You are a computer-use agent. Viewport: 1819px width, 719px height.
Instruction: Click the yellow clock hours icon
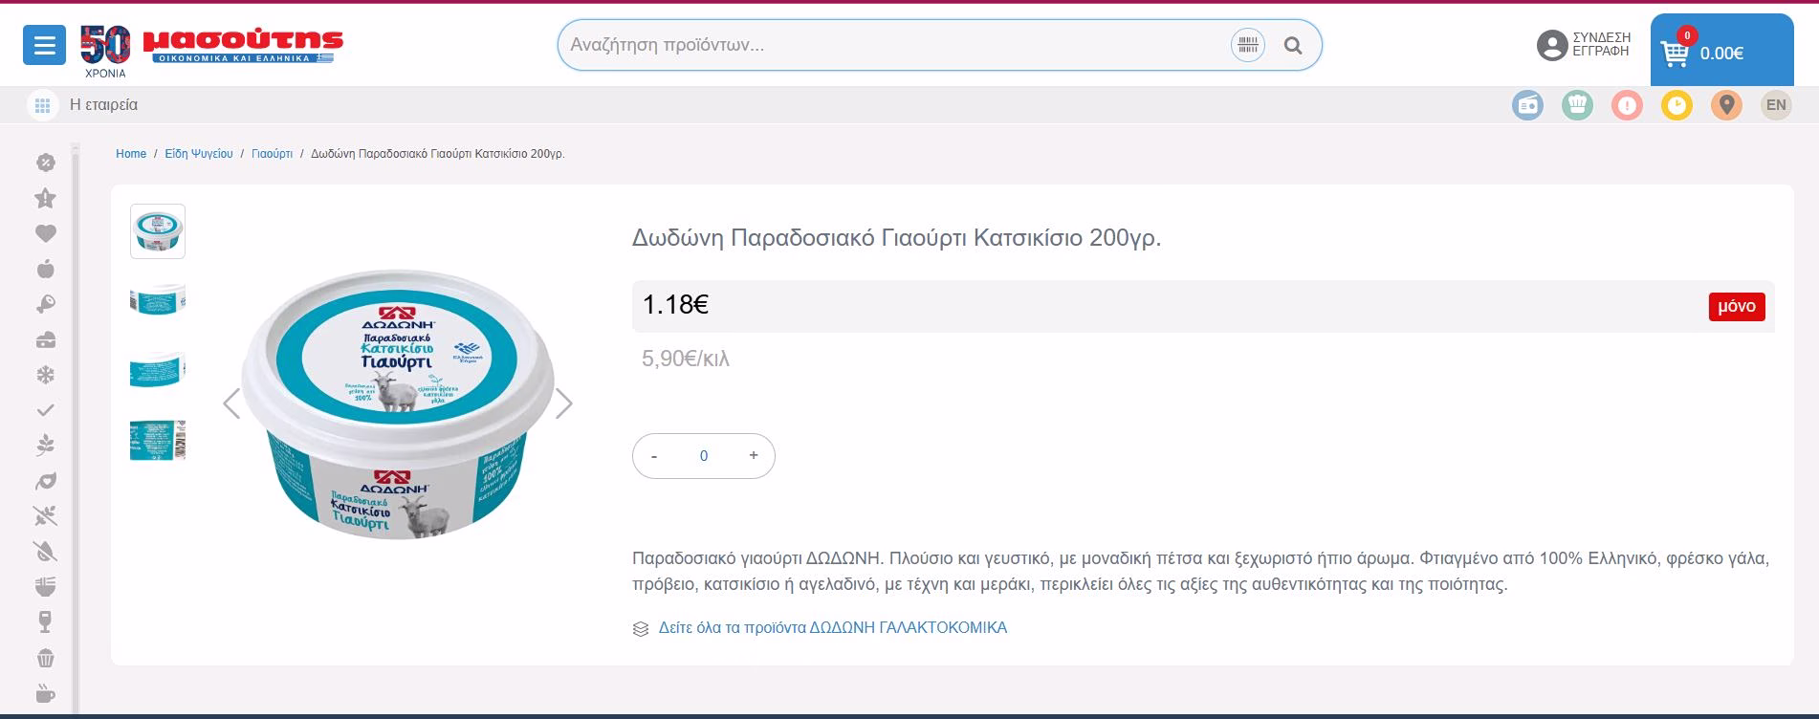coord(1677,105)
